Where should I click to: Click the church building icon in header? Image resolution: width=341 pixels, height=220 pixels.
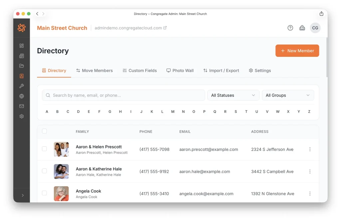pyautogui.click(x=302, y=28)
